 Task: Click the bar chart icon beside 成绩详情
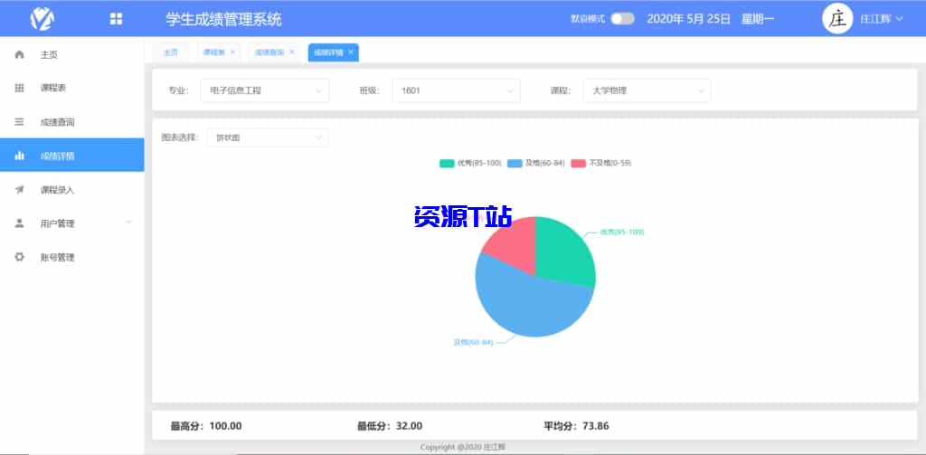[20, 156]
